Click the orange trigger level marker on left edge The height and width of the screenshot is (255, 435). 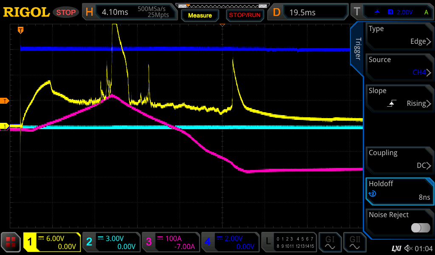pyautogui.click(x=5, y=101)
